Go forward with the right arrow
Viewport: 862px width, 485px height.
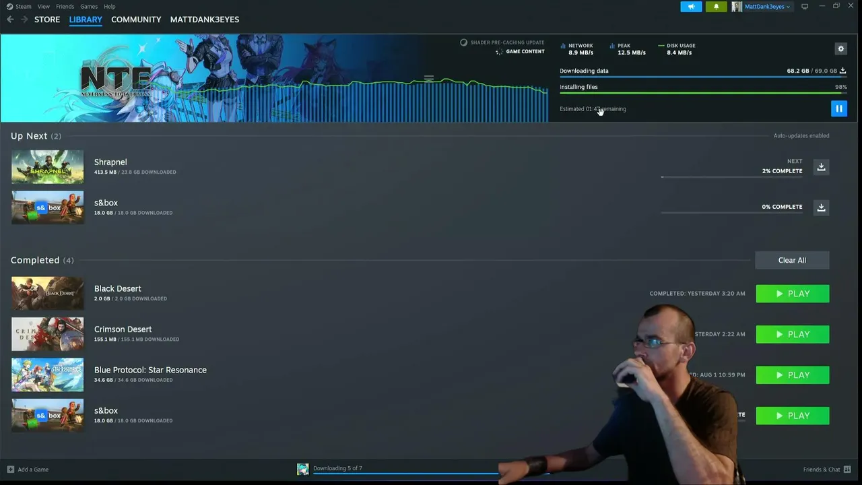click(x=24, y=20)
